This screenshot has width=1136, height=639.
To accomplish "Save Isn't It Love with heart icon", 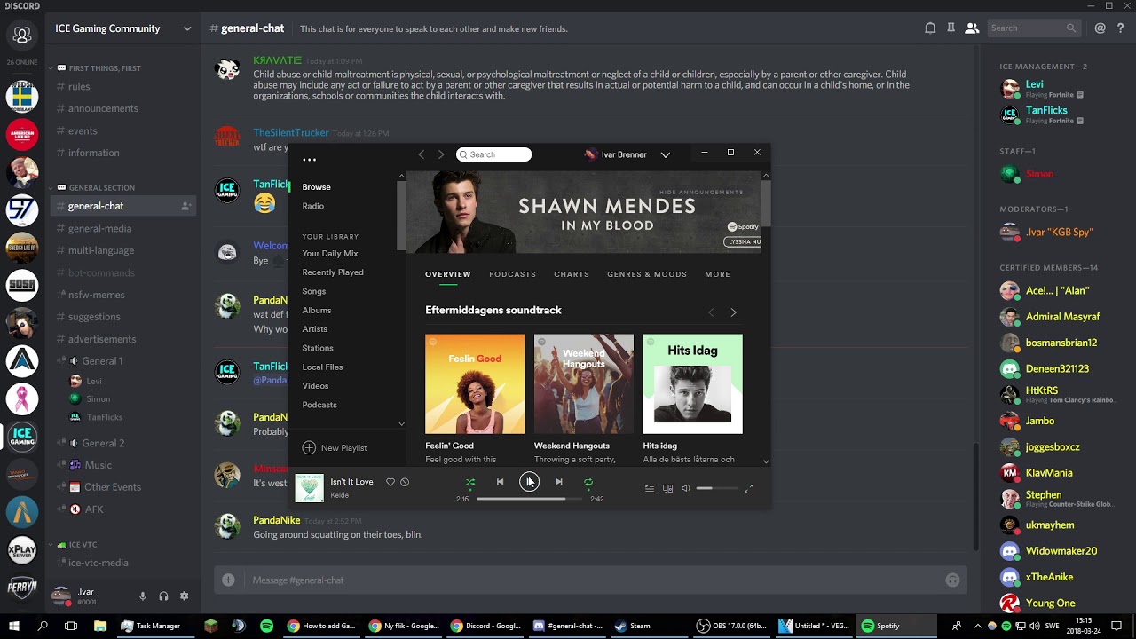I will pos(390,482).
